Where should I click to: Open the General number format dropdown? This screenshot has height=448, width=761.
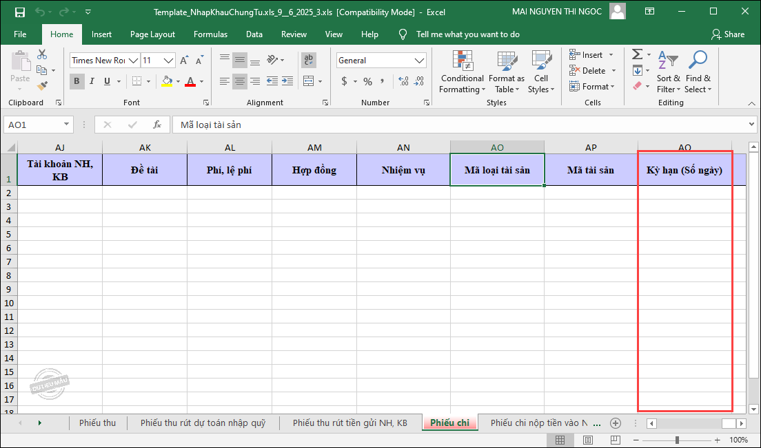419,61
